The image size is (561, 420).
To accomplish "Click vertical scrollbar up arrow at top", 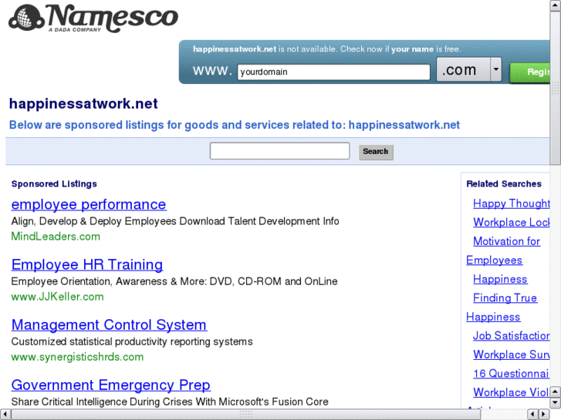I will [x=556, y=5].
